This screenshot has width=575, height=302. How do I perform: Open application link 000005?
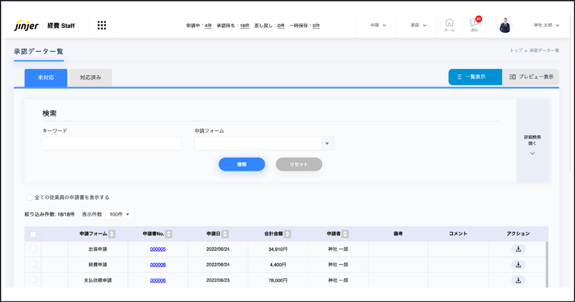tap(158, 249)
